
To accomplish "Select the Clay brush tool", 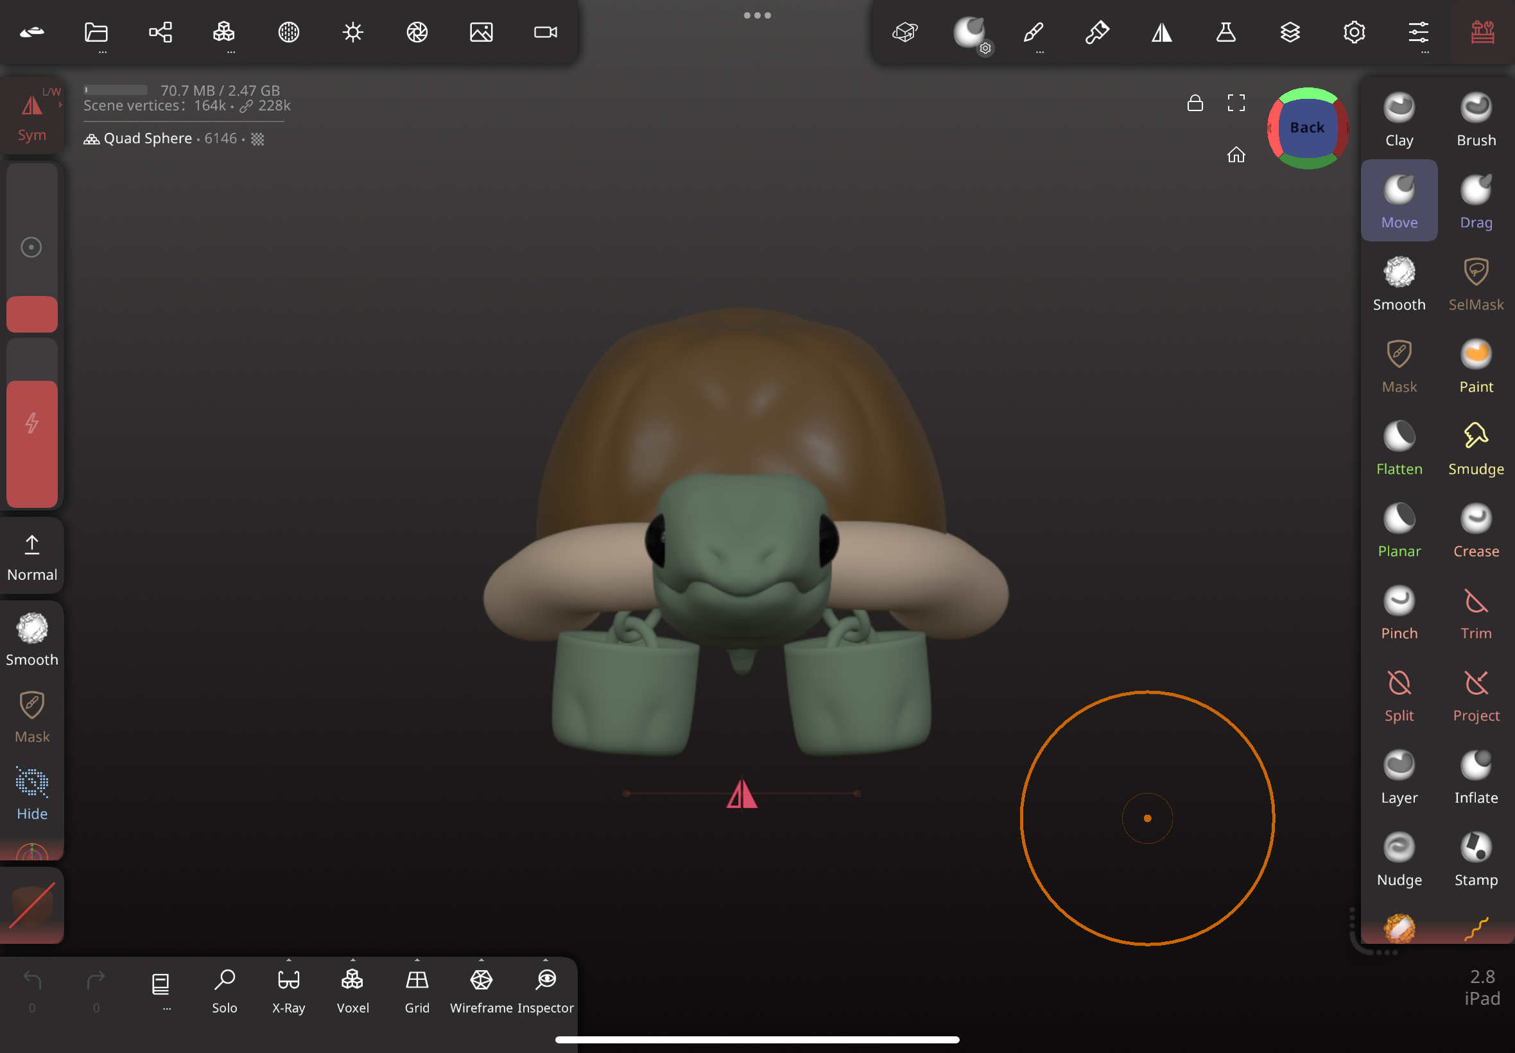I will coord(1399,119).
